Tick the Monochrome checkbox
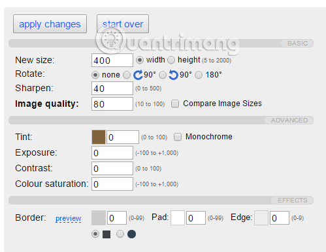The image size is (326, 252). point(178,137)
